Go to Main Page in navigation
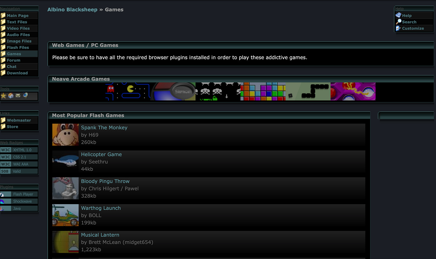Viewport: 436px width, 259px height. coord(19,16)
